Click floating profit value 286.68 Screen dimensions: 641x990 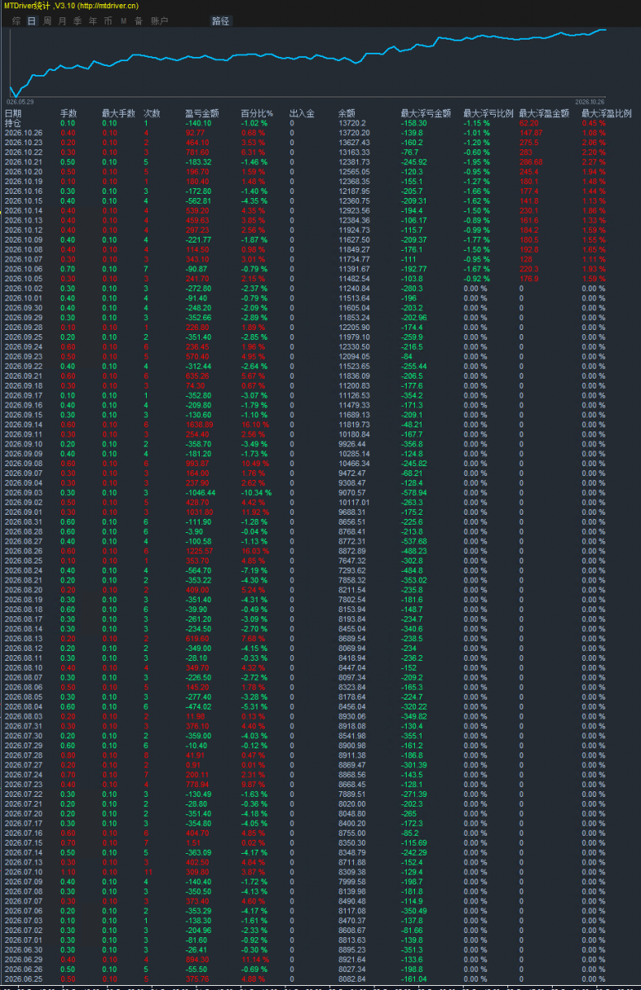tap(532, 162)
